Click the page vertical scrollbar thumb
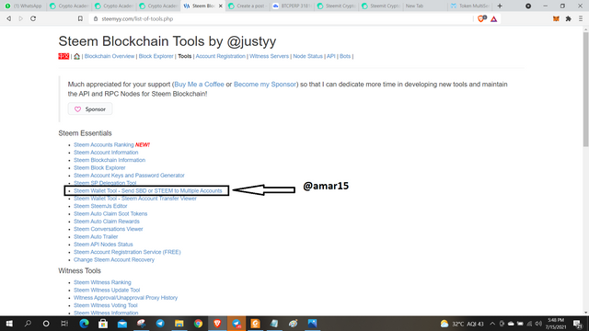This screenshot has width=589, height=331. pos(585,89)
